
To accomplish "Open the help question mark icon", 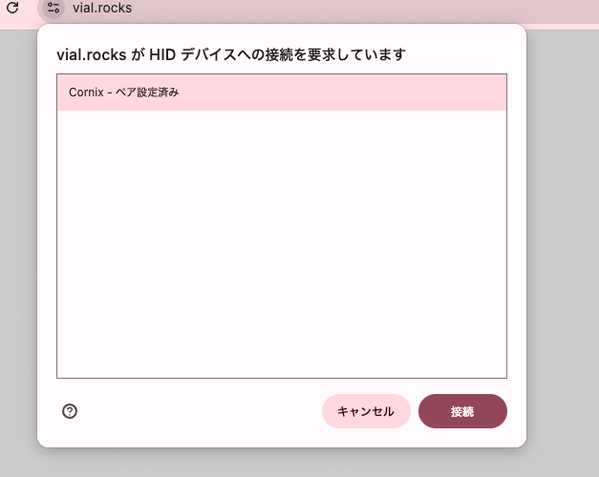I will tap(70, 411).
